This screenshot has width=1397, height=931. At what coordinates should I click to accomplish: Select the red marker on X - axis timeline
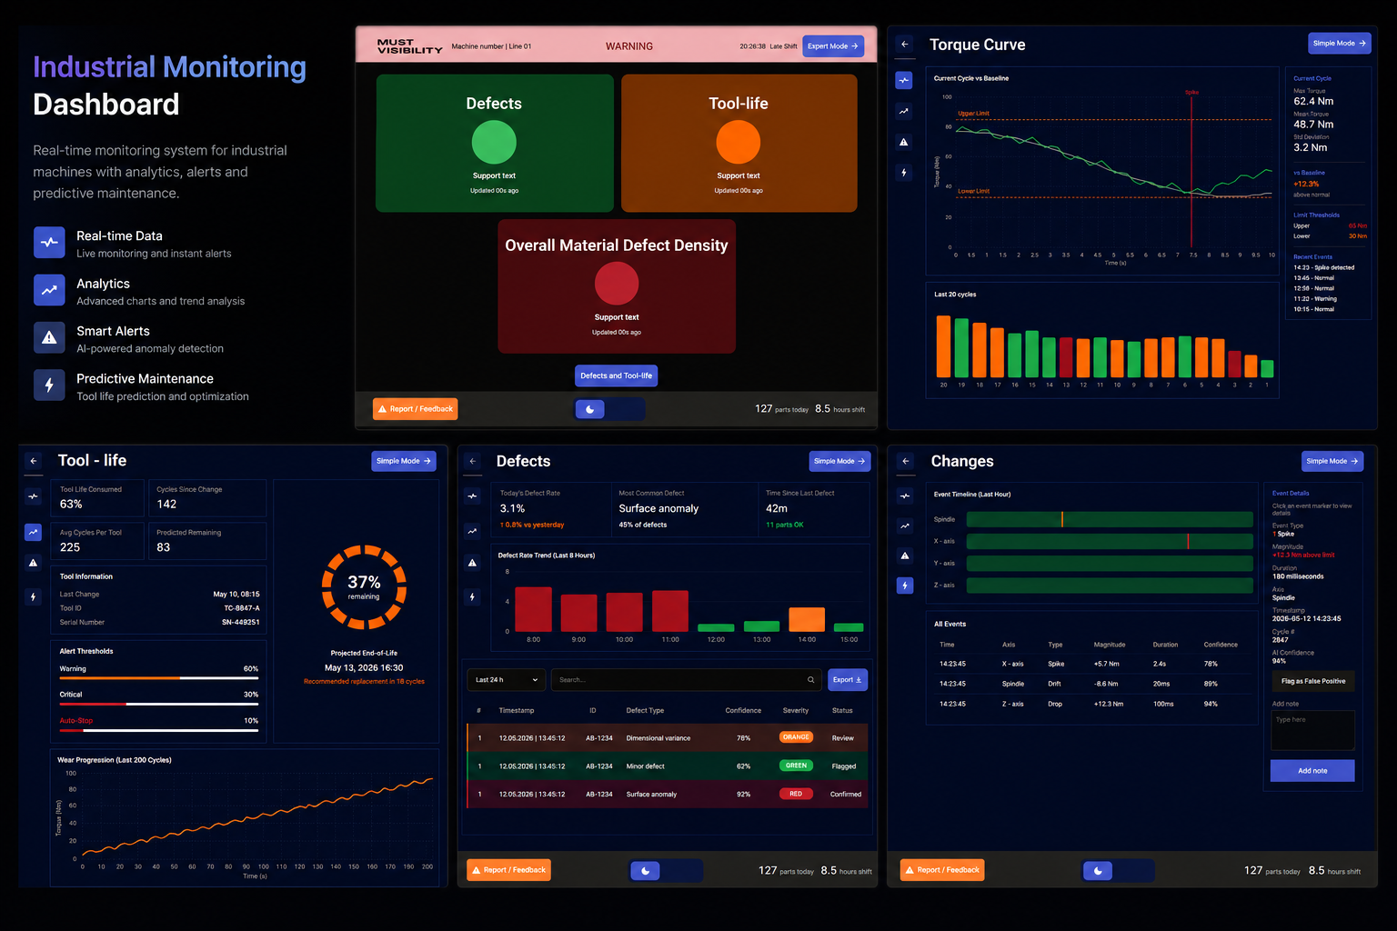1188,541
